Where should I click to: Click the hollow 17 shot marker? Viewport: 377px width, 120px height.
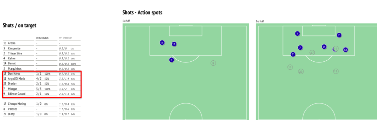[336, 49]
